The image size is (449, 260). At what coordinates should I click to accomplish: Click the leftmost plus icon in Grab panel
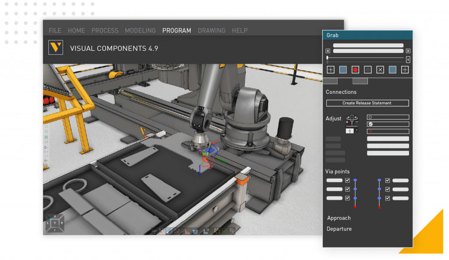coord(331,70)
